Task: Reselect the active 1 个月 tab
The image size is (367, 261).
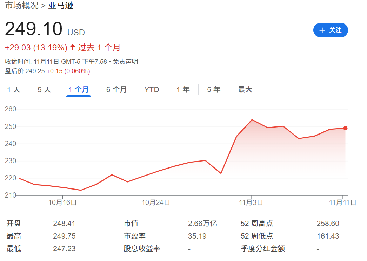Action: pyautogui.click(x=78, y=89)
